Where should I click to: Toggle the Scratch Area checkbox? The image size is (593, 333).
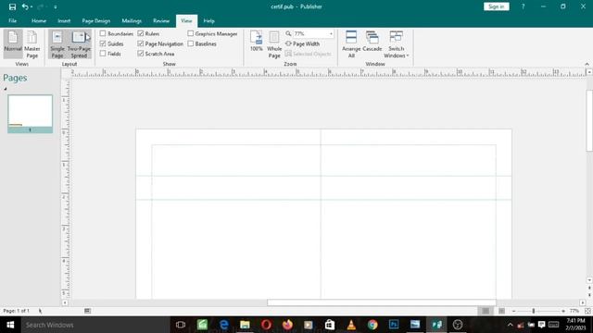(x=141, y=54)
